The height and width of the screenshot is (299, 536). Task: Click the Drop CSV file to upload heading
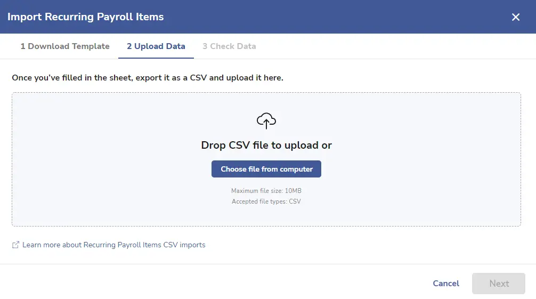(x=266, y=145)
